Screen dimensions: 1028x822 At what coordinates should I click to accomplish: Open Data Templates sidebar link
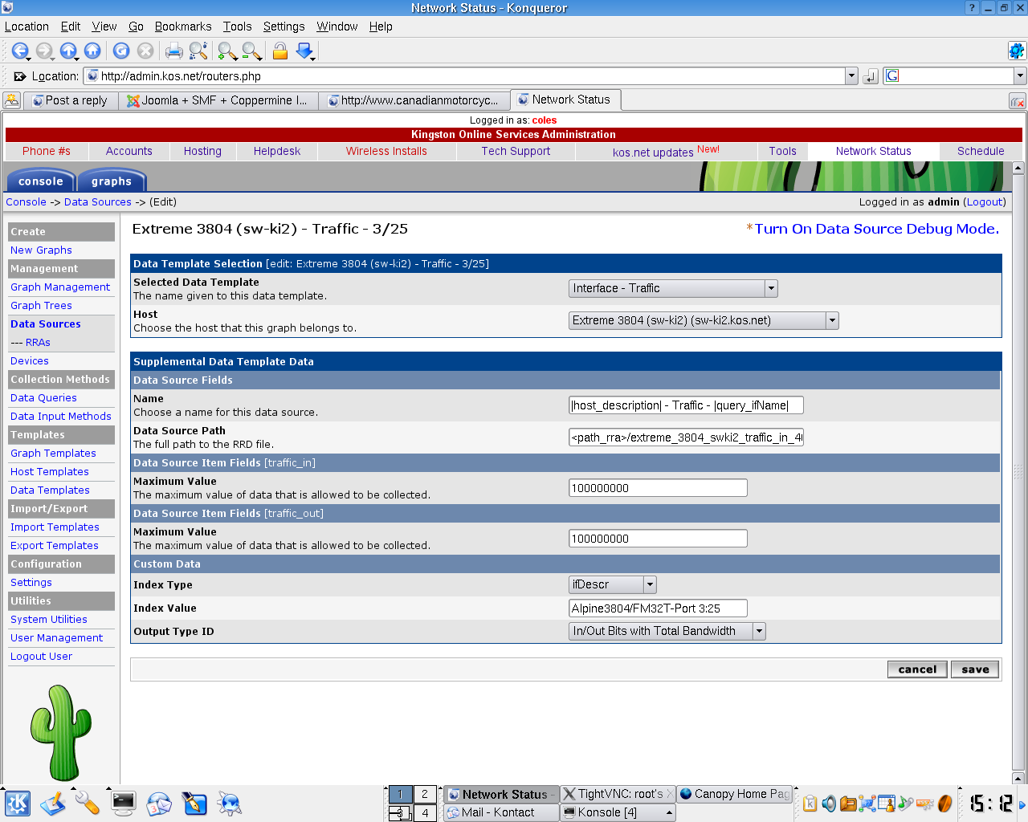(50, 490)
